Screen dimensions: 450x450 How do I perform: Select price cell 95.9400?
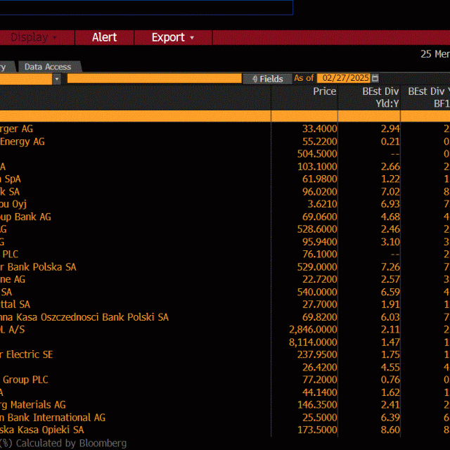319,242
